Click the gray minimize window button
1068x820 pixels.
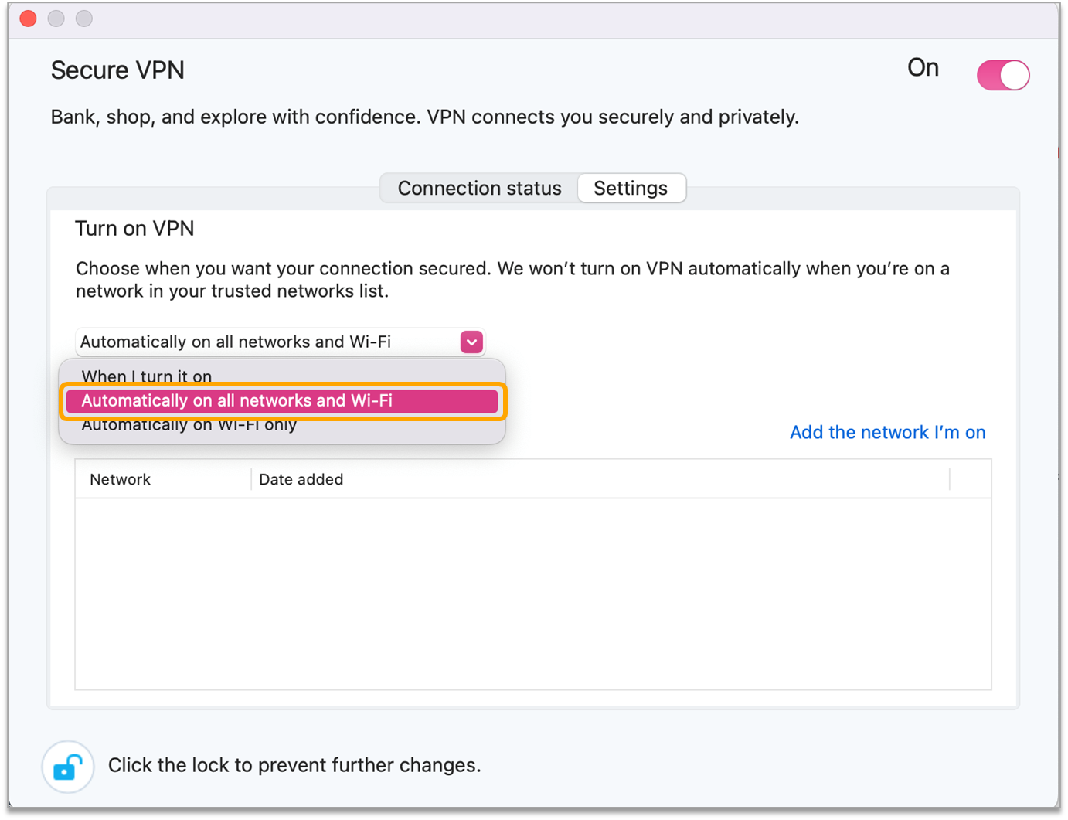click(56, 19)
